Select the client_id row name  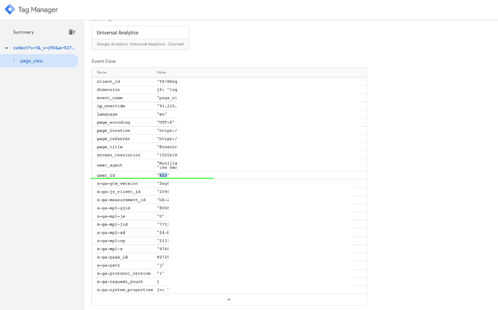108,81
